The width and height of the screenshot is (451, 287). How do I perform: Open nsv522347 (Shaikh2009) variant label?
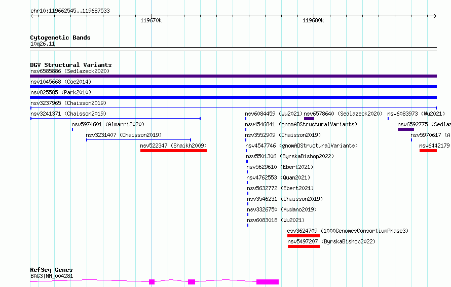[x=173, y=146]
